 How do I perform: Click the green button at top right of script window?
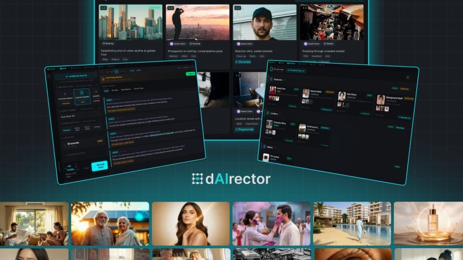click(x=190, y=74)
